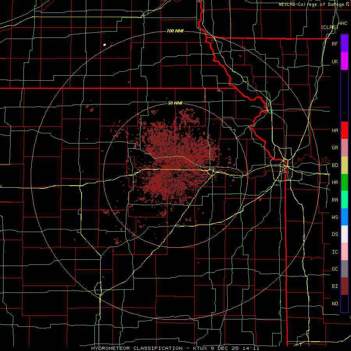Click the DS legend label
This screenshot has height=351, width=351.
(x=335, y=234)
